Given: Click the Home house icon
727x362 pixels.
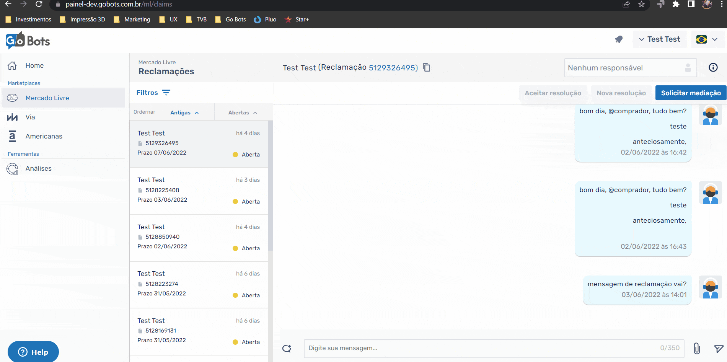Looking at the screenshot, I should click(12, 65).
